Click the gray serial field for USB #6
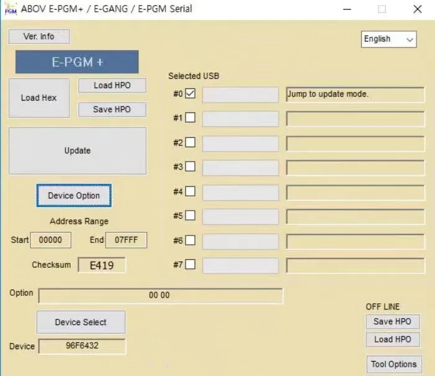Image resolution: width=435 pixels, height=376 pixels. [240, 242]
